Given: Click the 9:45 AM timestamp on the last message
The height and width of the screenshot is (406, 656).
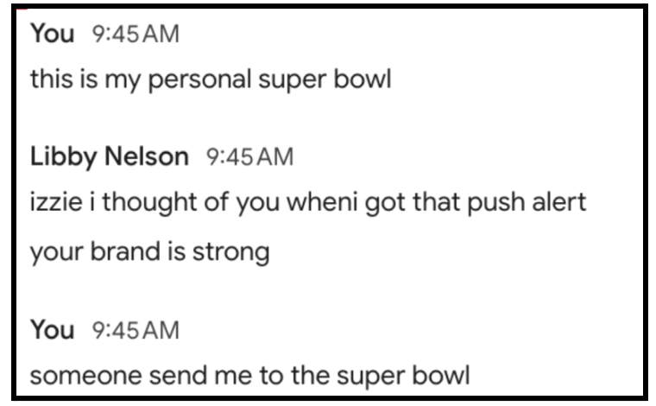Looking at the screenshot, I should 136,330.
